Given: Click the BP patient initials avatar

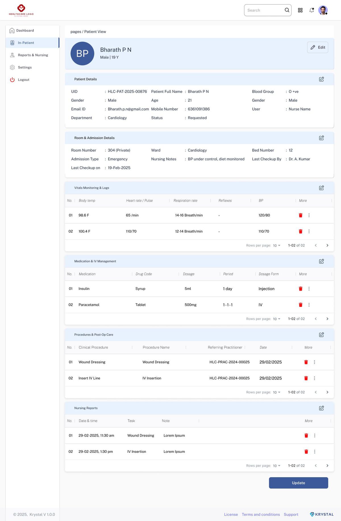Looking at the screenshot, I should 82,53.
